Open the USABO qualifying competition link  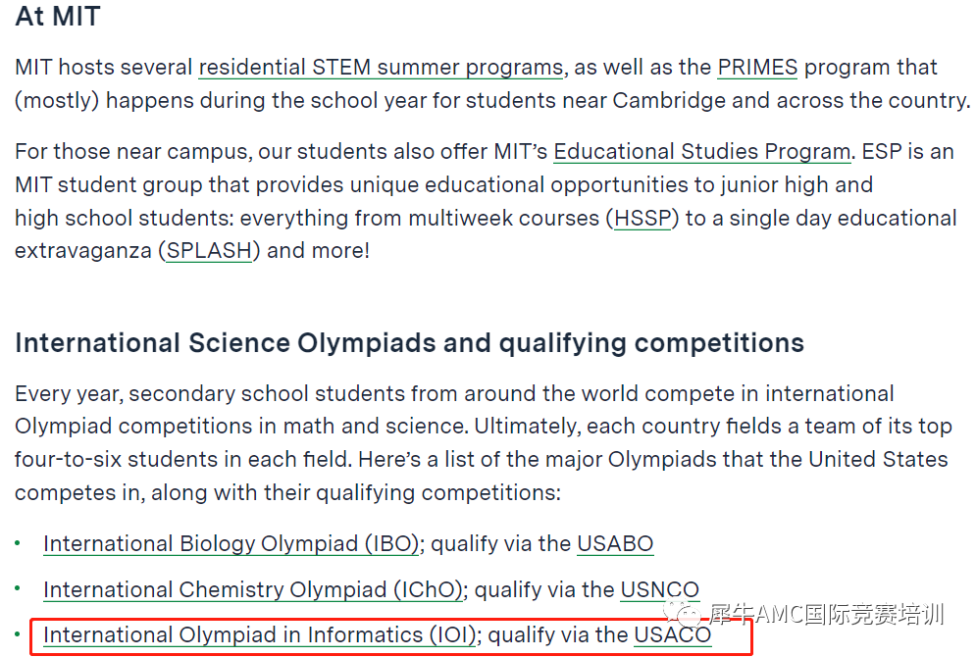615,543
